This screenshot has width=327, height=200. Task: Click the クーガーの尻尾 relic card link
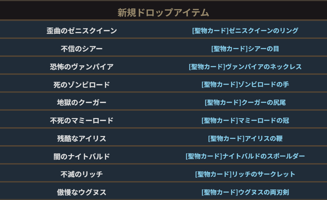[x=245, y=102]
